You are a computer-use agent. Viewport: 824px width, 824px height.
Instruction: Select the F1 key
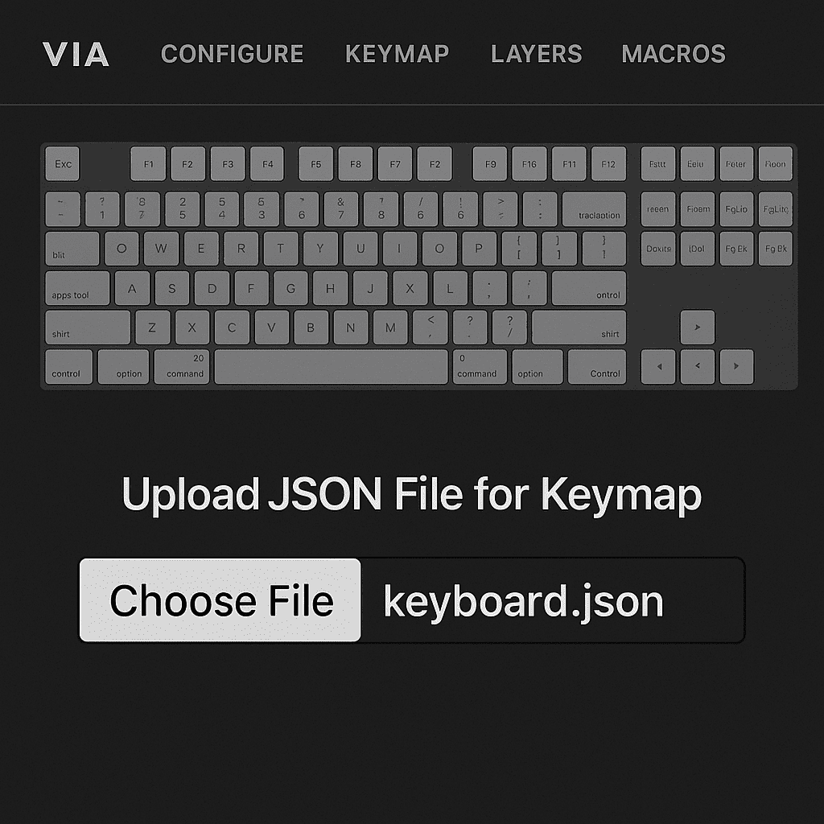pyautogui.click(x=148, y=164)
